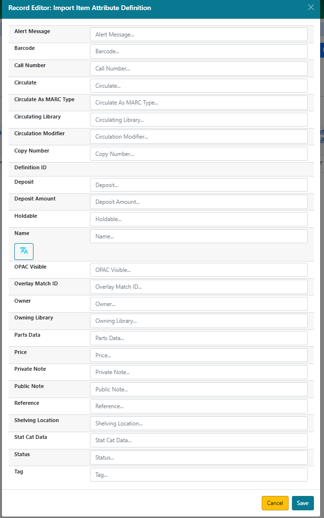This screenshot has width=324, height=518.
Task: Click the Overlay Match ID input
Action: click(x=199, y=287)
